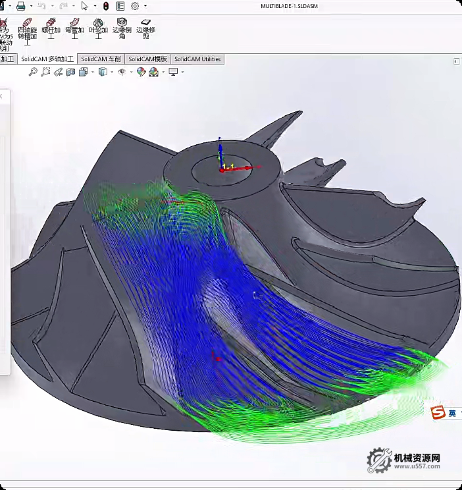This screenshot has height=490, width=462.
Task: Toggle the Section View icon
Action: 70,72
